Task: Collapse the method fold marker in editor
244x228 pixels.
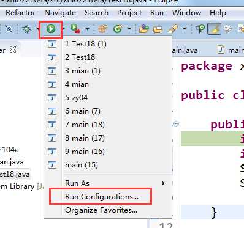Action: pyautogui.click(x=177, y=123)
